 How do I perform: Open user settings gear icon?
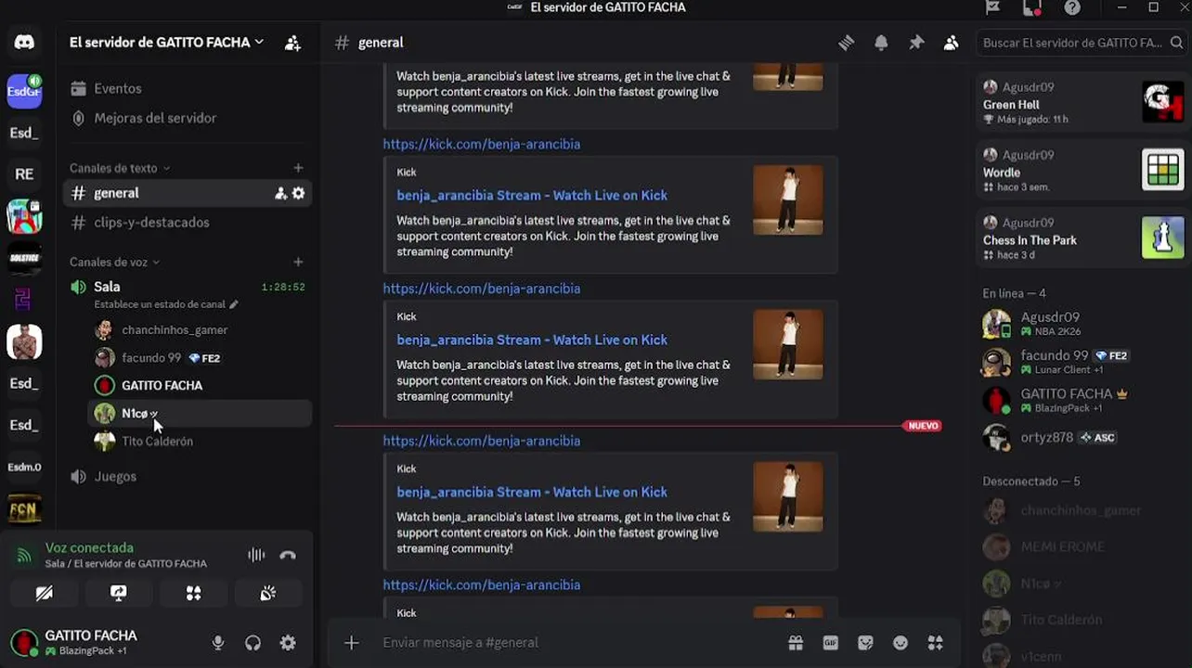[288, 642]
